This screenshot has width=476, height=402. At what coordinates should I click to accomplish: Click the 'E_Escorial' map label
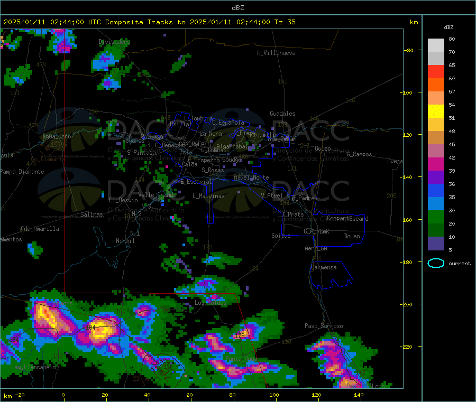click(x=196, y=182)
